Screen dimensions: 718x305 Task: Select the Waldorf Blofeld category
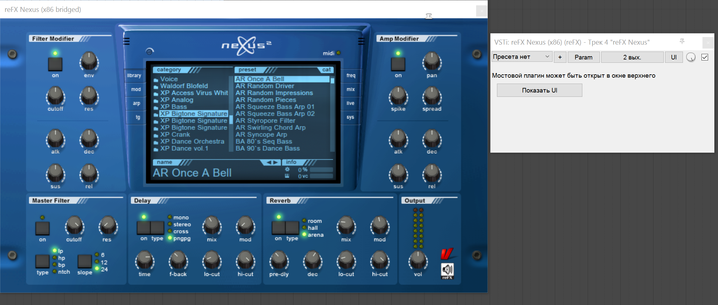click(184, 86)
